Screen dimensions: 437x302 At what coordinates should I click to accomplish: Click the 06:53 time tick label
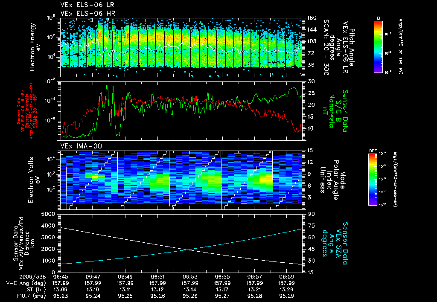[190, 276]
